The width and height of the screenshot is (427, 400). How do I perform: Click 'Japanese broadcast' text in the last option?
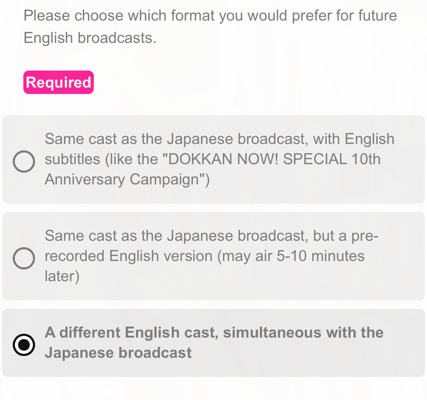pyautogui.click(x=118, y=353)
